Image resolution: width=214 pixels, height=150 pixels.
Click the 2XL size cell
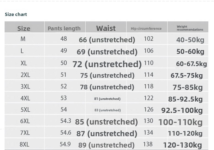[x=25, y=75]
